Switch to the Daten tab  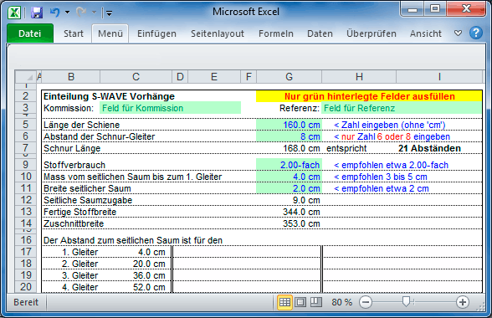point(320,33)
